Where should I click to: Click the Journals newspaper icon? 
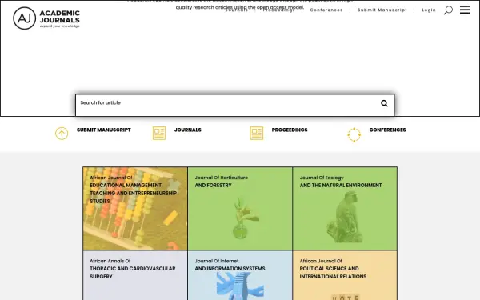(159, 133)
